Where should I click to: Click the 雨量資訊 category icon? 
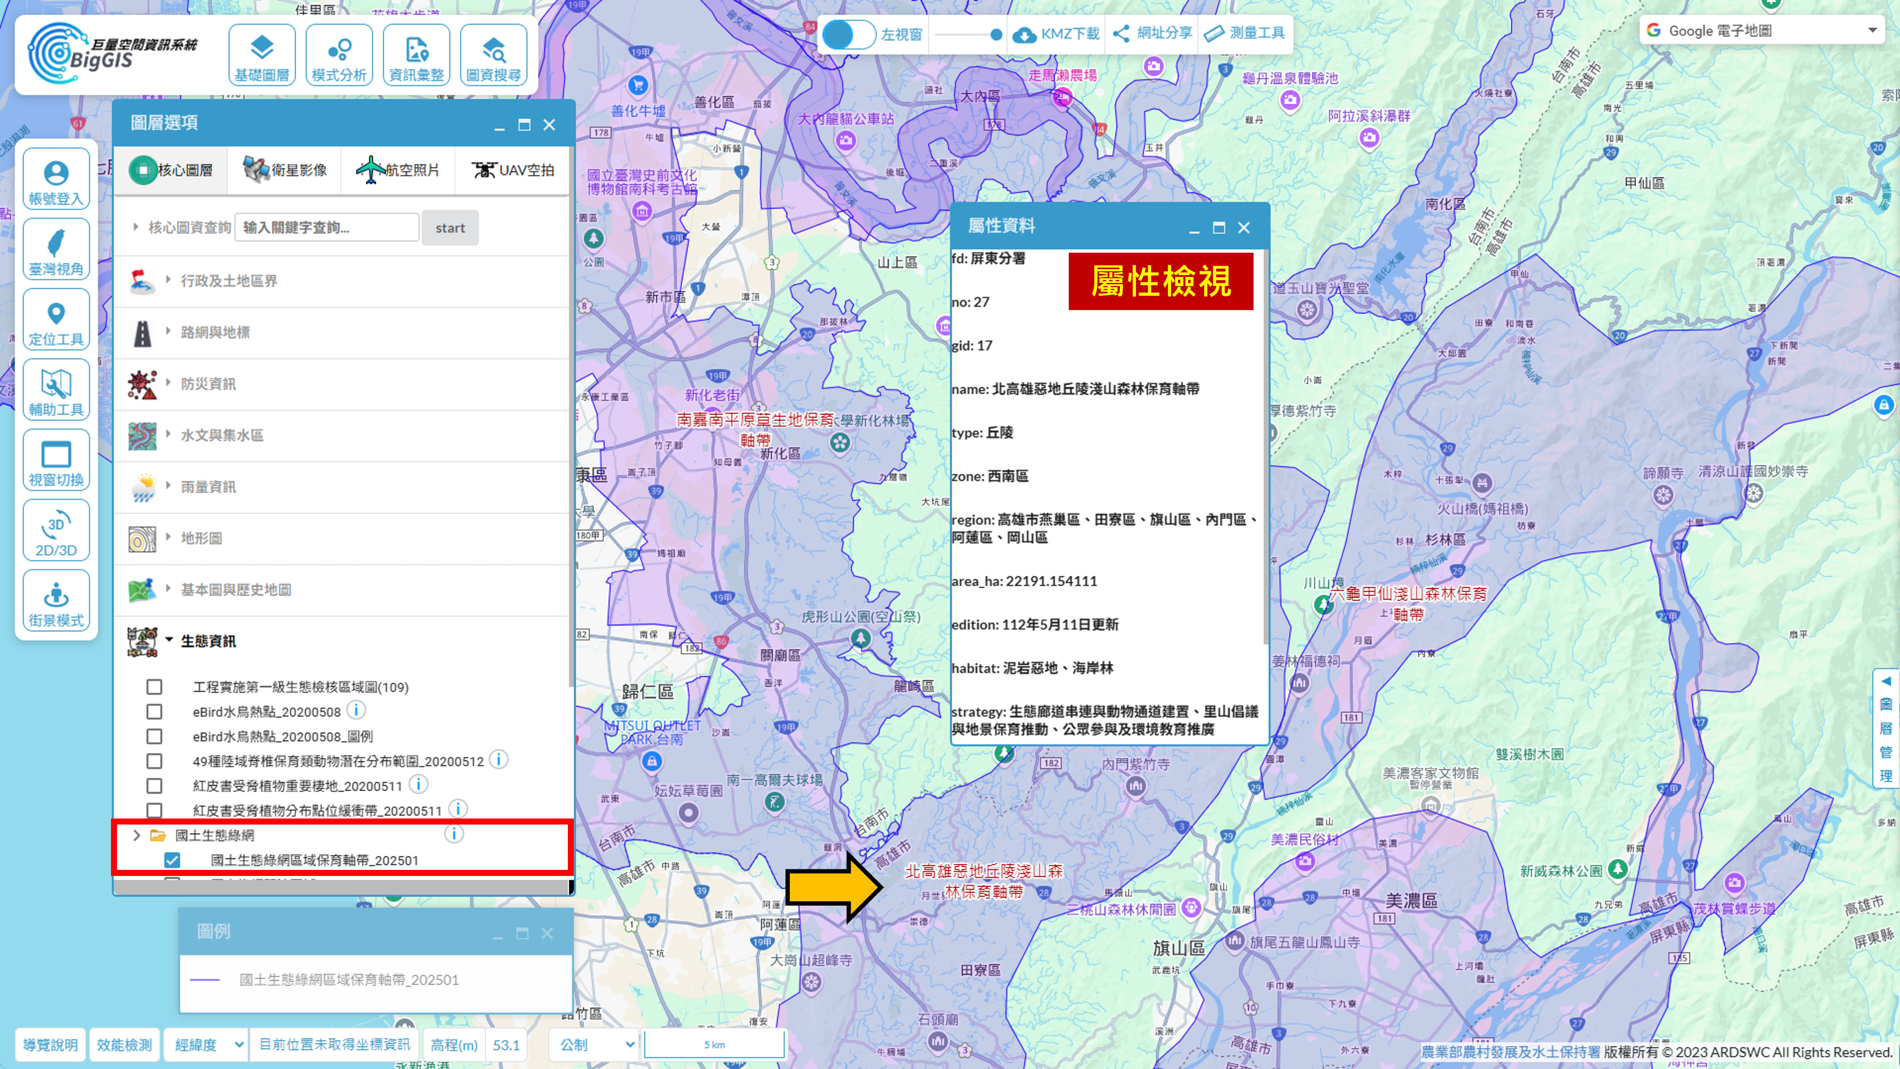pyautogui.click(x=142, y=487)
